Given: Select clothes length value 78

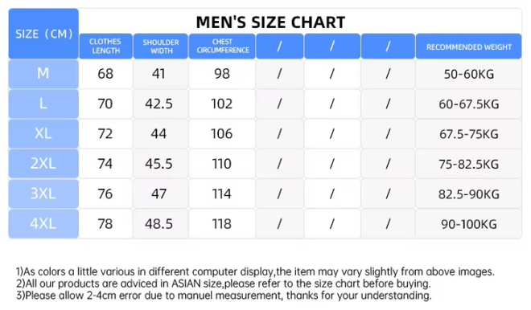Looking at the screenshot, I should [x=105, y=224].
